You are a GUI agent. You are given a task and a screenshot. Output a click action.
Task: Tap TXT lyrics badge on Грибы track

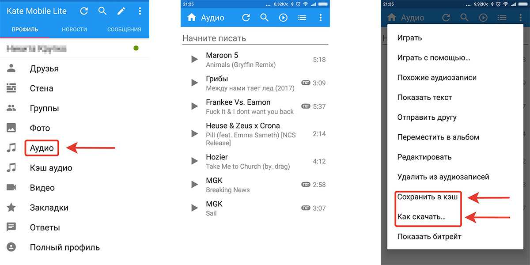coord(306,83)
